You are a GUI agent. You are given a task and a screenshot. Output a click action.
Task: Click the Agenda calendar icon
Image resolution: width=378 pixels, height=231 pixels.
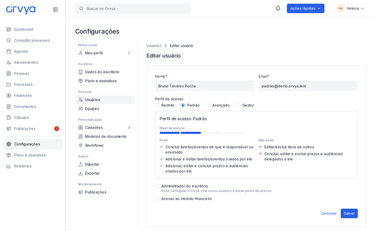click(x=9, y=51)
